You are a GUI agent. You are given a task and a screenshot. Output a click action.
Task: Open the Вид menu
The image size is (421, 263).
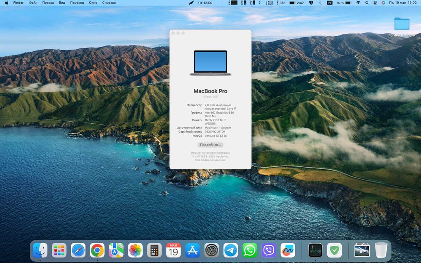pyautogui.click(x=62, y=3)
